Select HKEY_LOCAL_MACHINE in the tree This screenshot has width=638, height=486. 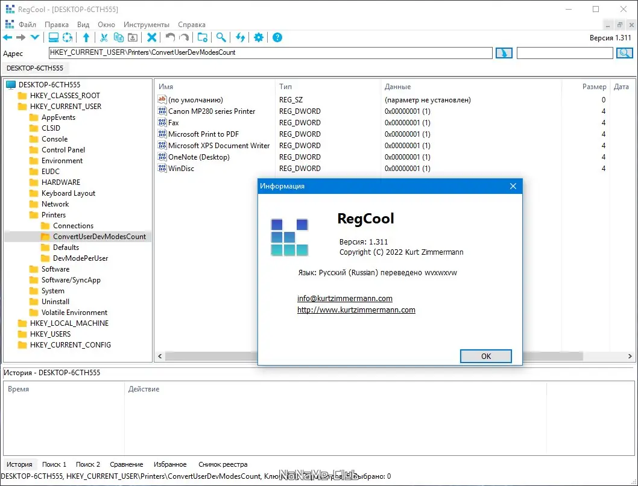(69, 323)
